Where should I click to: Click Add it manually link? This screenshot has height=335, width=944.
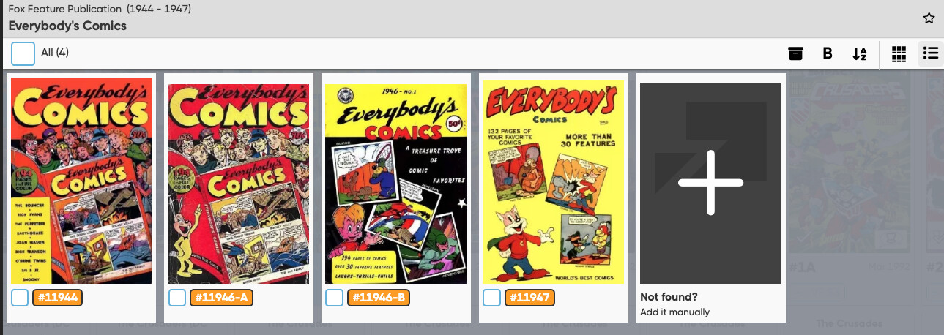674,312
